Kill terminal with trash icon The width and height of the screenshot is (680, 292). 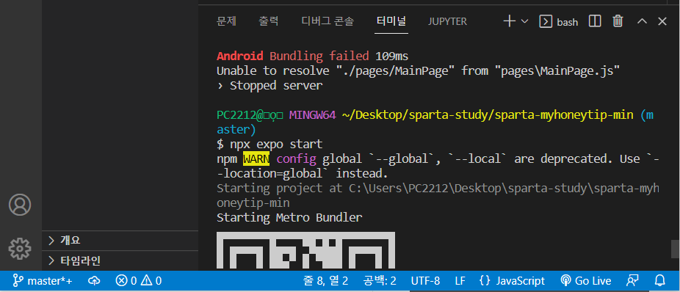(618, 21)
